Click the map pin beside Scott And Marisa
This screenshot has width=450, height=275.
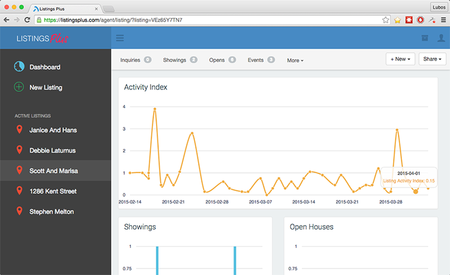click(19, 171)
